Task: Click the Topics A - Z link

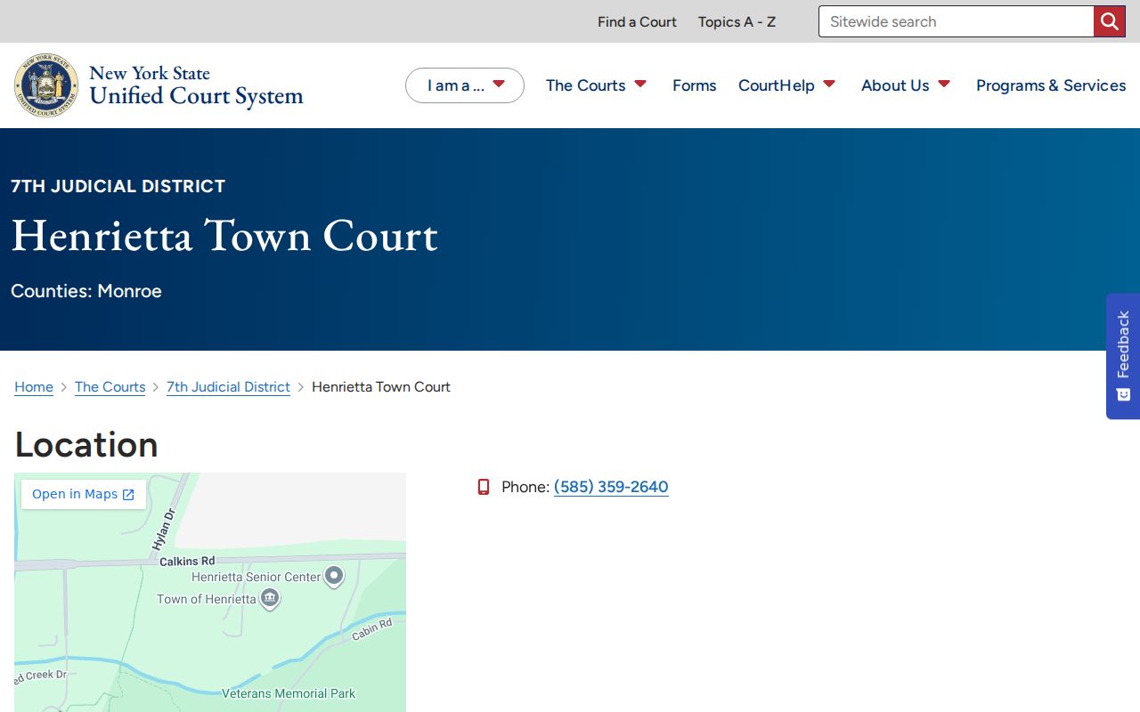Action: click(737, 21)
